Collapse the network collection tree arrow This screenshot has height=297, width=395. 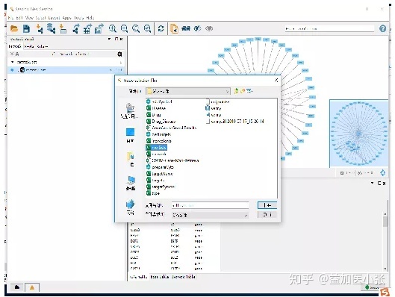point(13,62)
